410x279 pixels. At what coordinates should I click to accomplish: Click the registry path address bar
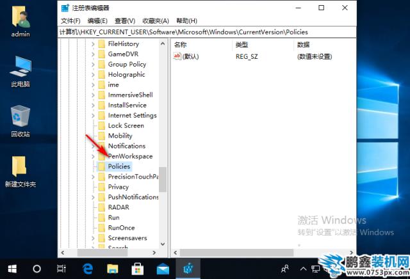(207, 32)
